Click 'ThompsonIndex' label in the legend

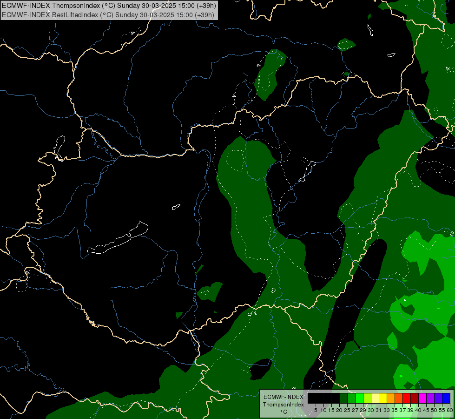[283, 405]
